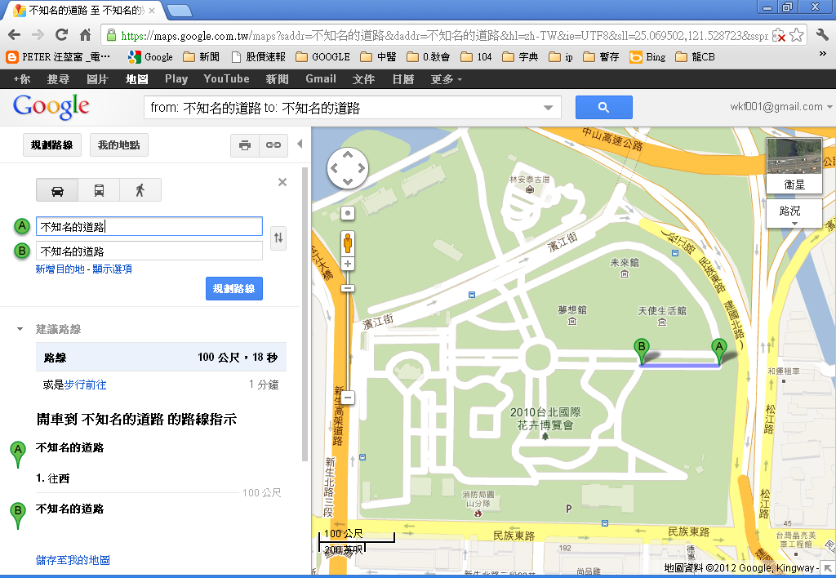Open 圖片 in the Google bar
The width and height of the screenshot is (836, 578).
coord(97,79)
